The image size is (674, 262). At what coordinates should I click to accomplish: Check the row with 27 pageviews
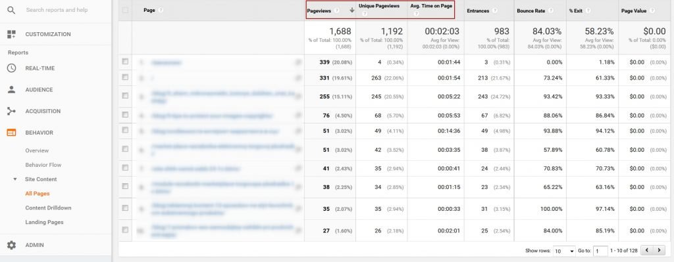pos(125,230)
